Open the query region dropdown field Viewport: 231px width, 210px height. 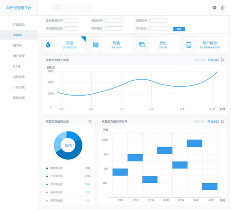[72, 29]
